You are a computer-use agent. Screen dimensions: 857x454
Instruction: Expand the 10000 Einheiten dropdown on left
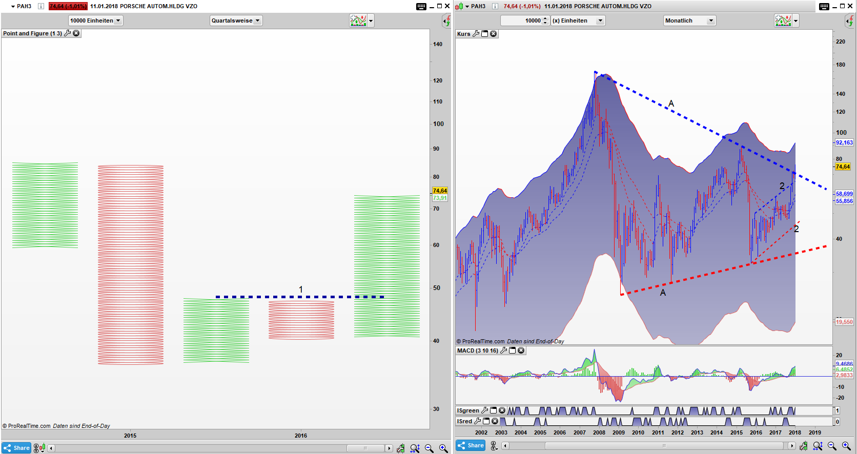point(95,20)
